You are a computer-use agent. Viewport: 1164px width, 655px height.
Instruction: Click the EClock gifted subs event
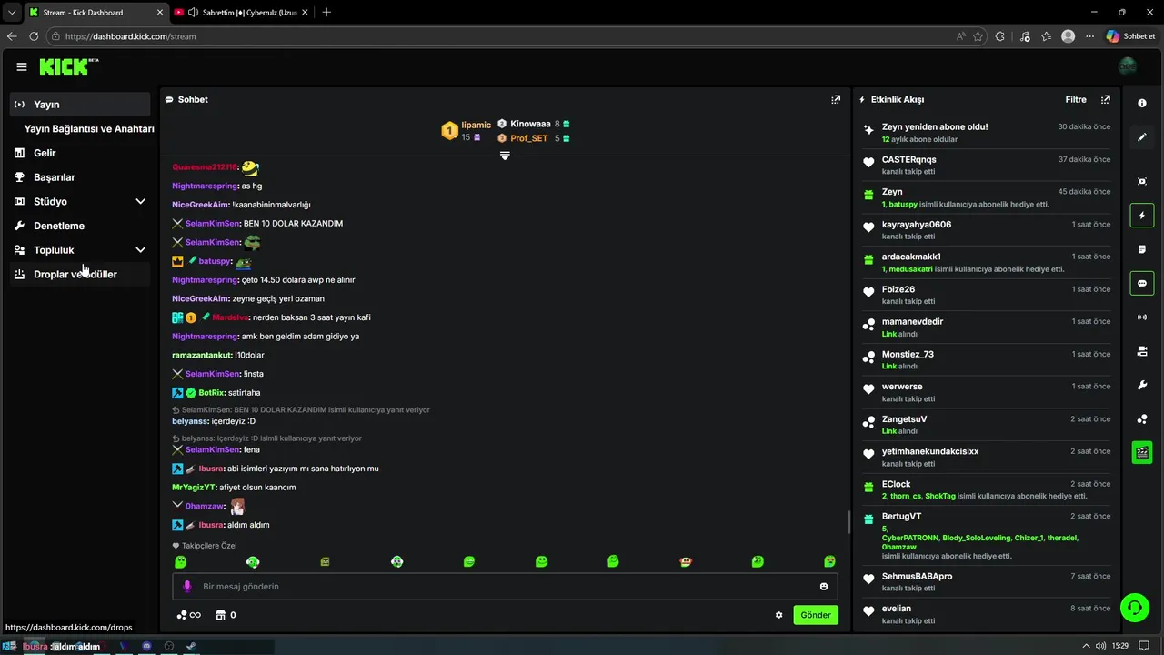[987, 489]
